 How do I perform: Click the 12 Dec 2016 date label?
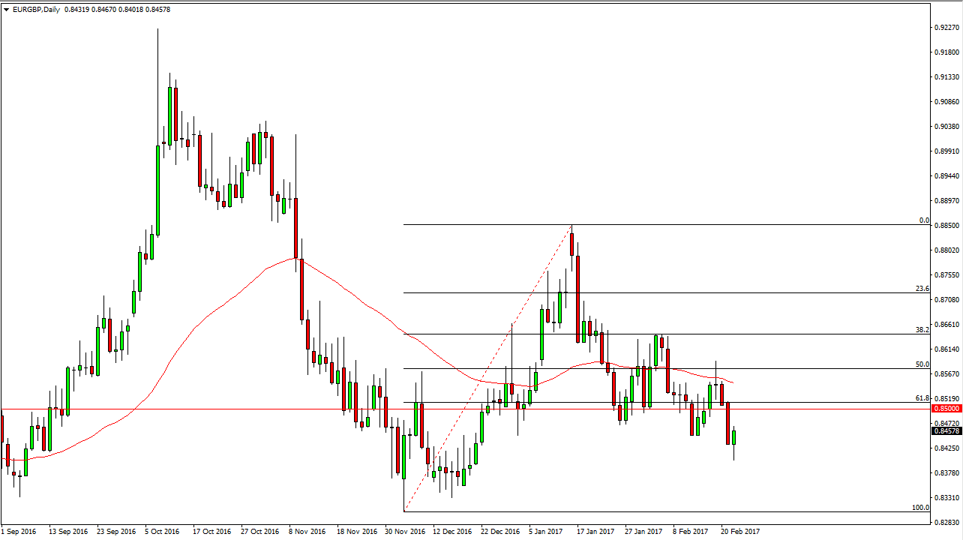tap(451, 531)
